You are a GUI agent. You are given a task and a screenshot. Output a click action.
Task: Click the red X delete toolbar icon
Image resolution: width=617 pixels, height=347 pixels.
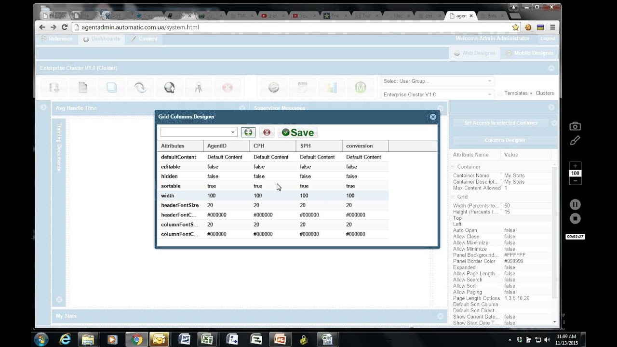coord(228,88)
